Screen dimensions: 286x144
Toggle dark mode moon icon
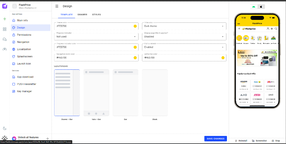[5, 128]
